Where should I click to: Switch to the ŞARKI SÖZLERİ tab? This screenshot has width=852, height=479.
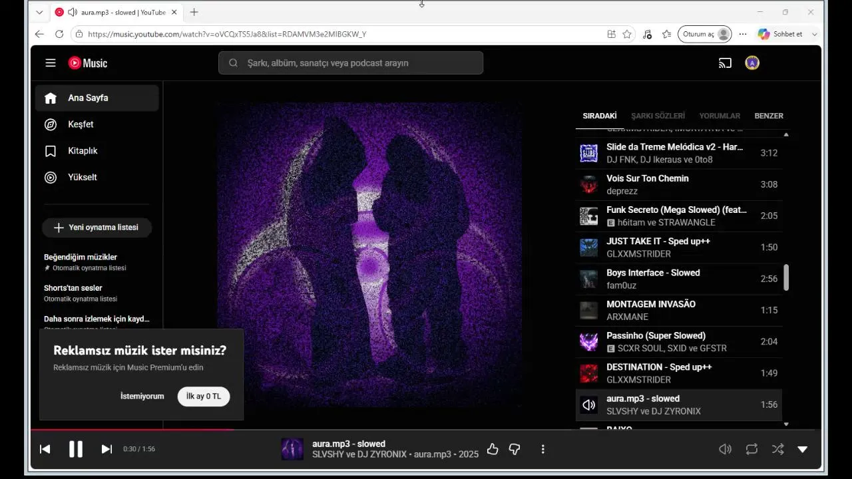click(x=658, y=116)
